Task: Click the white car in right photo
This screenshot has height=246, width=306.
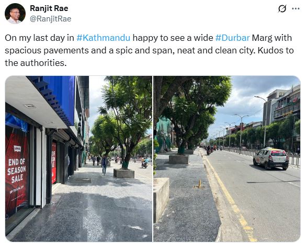Action: tap(271, 158)
